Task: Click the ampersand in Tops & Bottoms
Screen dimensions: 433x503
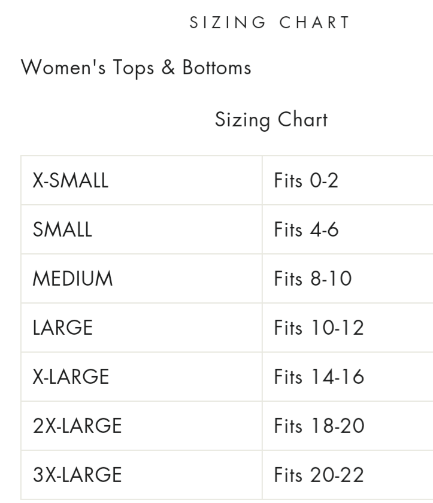Action: pyautogui.click(x=168, y=68)
